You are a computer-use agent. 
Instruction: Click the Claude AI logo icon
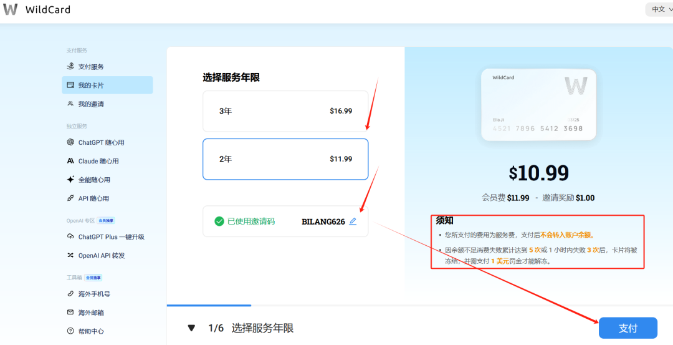[71, 161]
